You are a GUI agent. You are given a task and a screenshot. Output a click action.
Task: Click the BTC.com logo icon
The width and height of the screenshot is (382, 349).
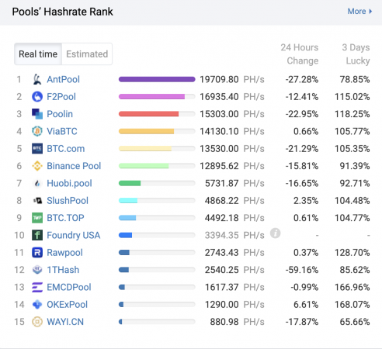[x=37, y=149]
